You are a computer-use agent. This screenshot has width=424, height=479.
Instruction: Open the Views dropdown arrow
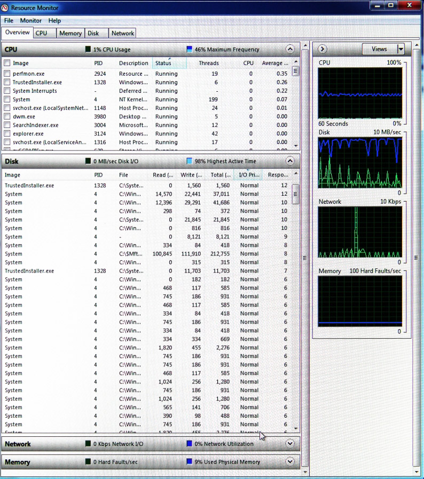(x=401, y=49)
